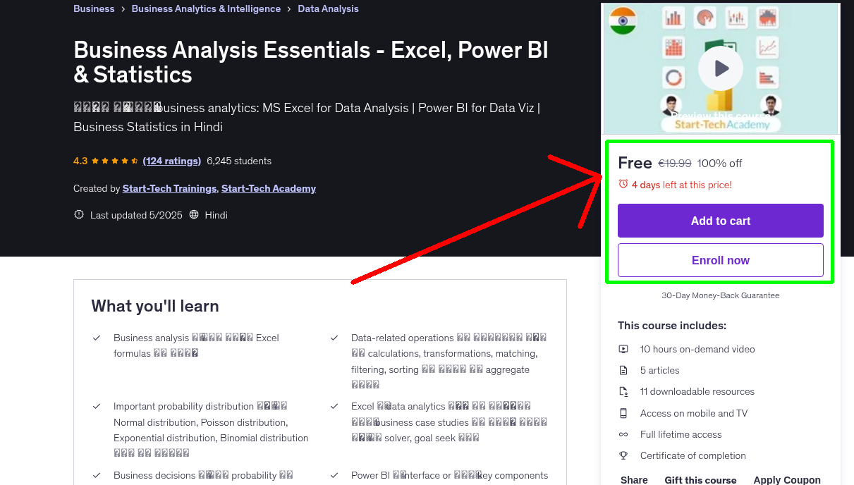Click the star rating display

pos(115,161)
